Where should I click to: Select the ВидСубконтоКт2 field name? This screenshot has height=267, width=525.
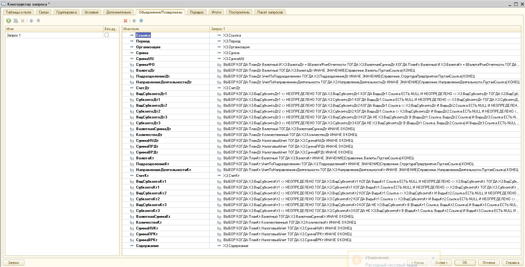point(151,193)
